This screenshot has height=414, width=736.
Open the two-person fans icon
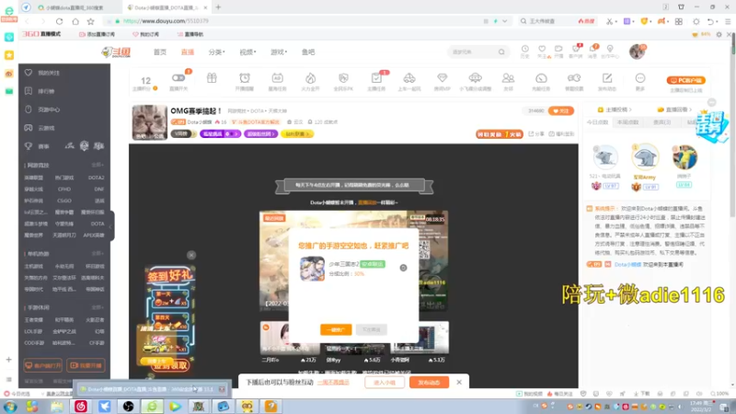[x=508, y=78]
